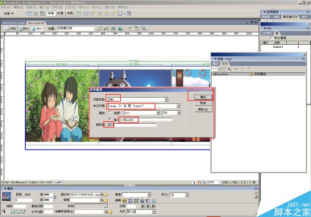Toggle the 标准 Standard mode button
The height and width of the screenshot is (217, 311).
[x=51, y=14]
